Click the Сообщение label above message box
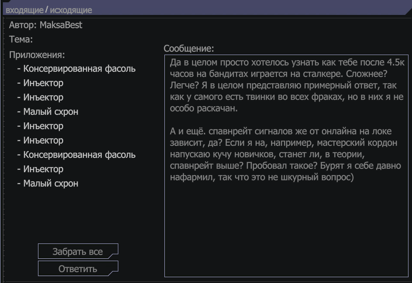The height and width of the screenshot is (283, 412). (188, 49)
